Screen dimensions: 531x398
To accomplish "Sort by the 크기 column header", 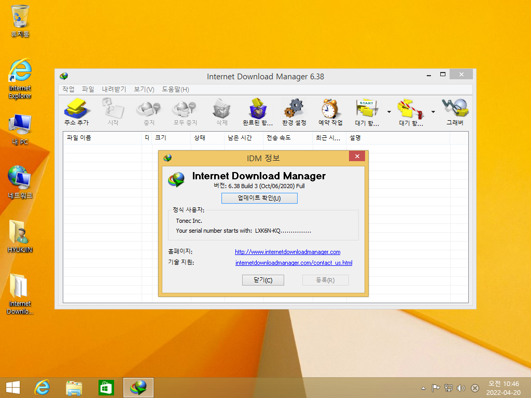I will [x=171, y=138].
